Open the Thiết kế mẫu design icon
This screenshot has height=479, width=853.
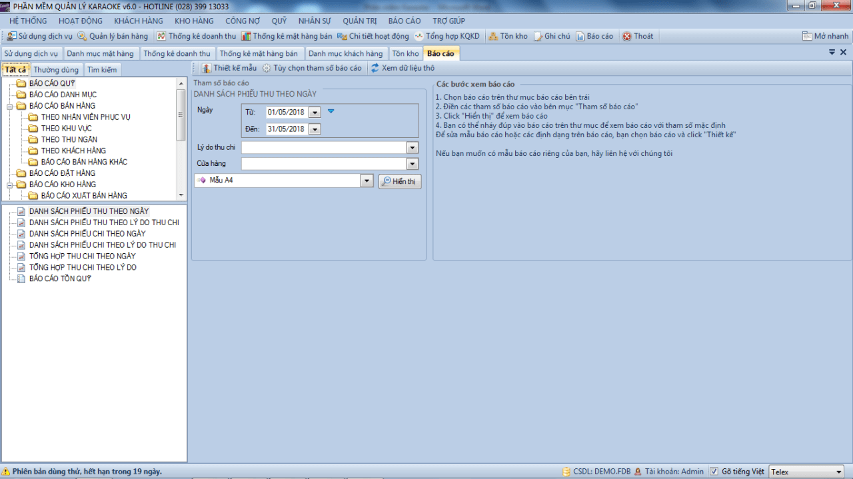(207, 68)
